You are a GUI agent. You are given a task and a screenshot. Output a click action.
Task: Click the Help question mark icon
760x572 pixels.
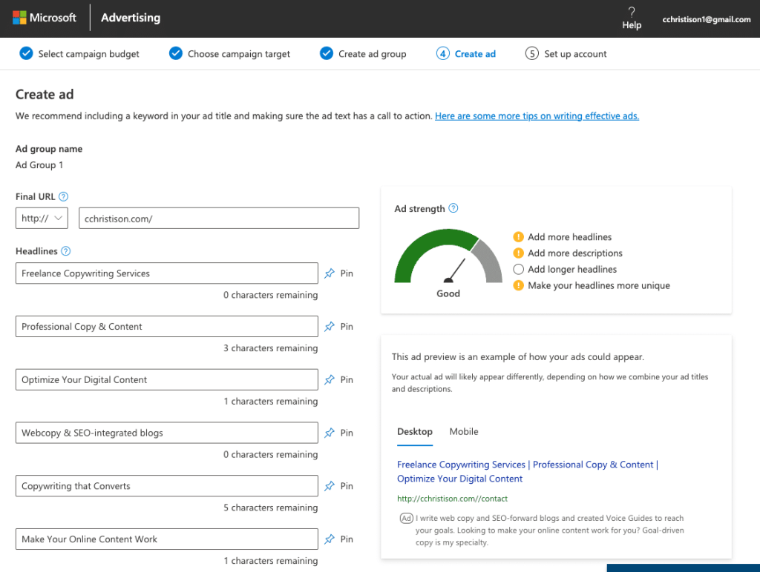(x=632, y=12)
